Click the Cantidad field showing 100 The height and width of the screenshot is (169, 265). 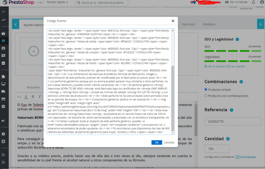click(217, 149)
